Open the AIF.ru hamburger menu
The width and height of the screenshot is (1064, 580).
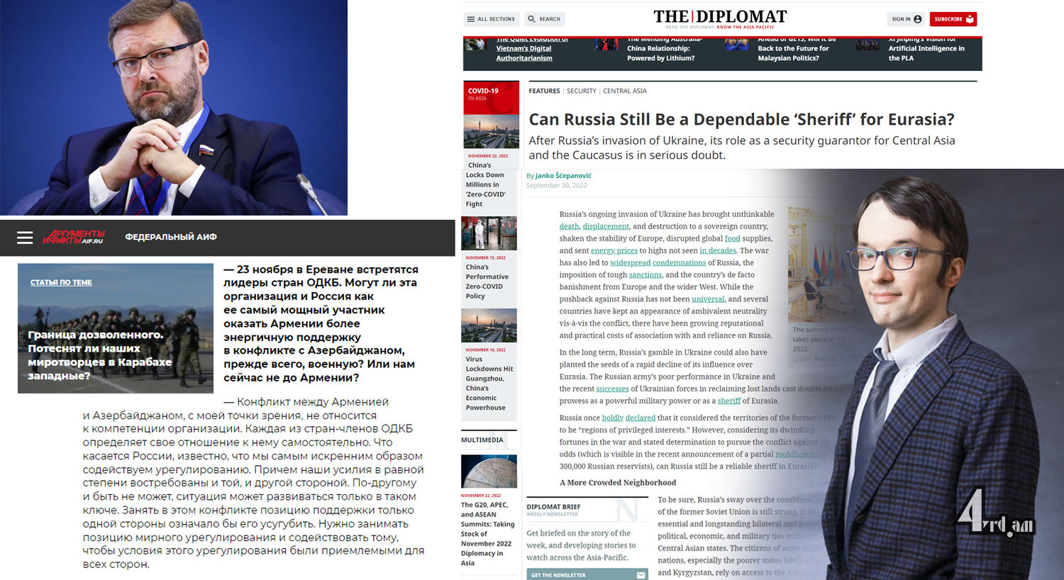tap(25, 238)
